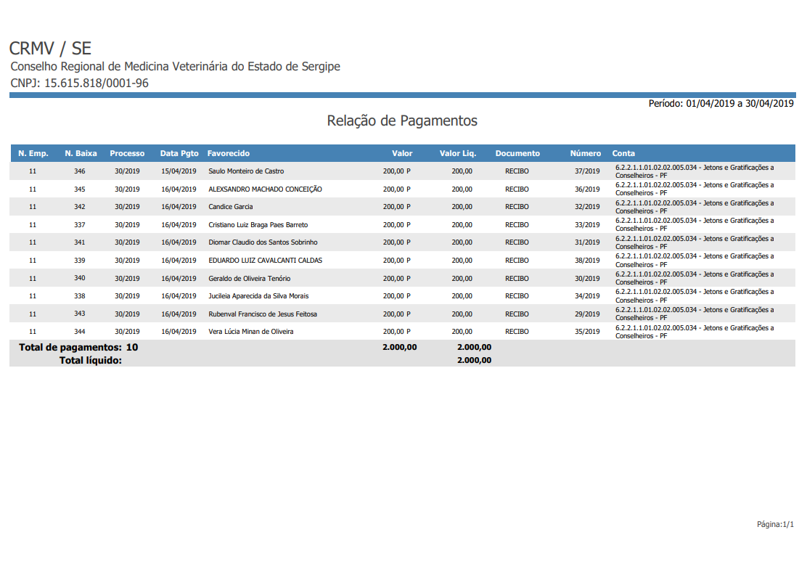Click the 'Relação de Pagamentos' title
This screenshot has height=564, width=807.
402,120
